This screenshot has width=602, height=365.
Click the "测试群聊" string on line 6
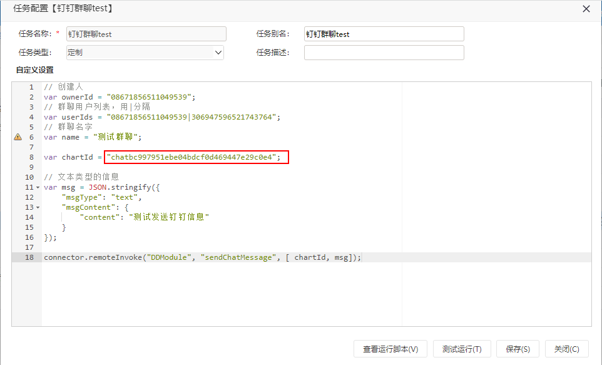tap(116, 136)
